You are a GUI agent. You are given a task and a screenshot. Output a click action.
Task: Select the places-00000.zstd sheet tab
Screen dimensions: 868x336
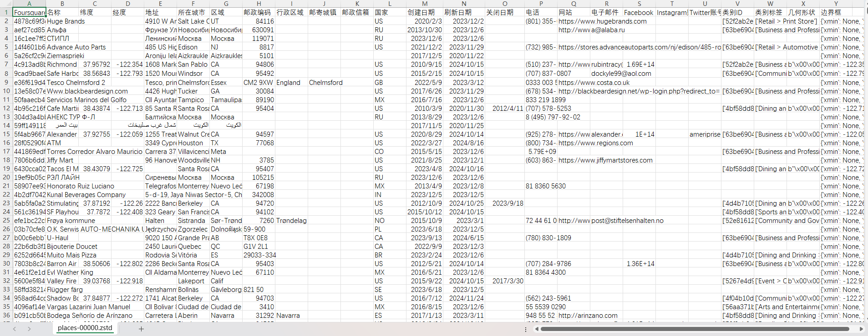pyautogui.click(x=85, y=328)
